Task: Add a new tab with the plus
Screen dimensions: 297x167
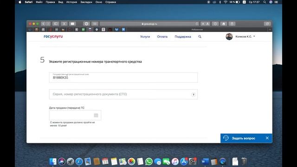Action: pos(270,30)
